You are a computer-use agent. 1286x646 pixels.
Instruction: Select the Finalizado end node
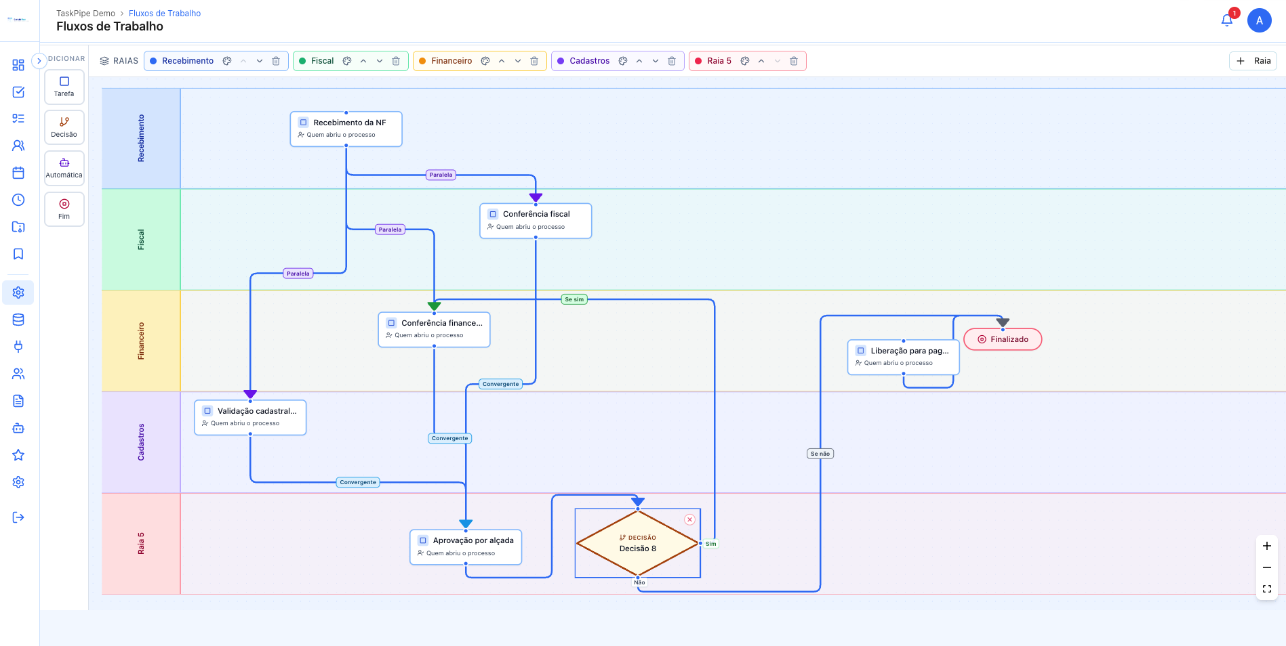click(x=1003, y=339)
